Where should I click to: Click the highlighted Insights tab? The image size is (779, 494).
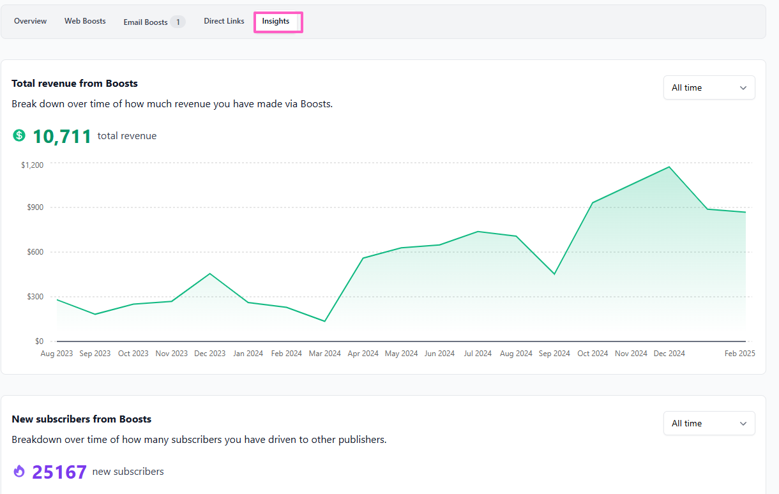tap(276, 21)
